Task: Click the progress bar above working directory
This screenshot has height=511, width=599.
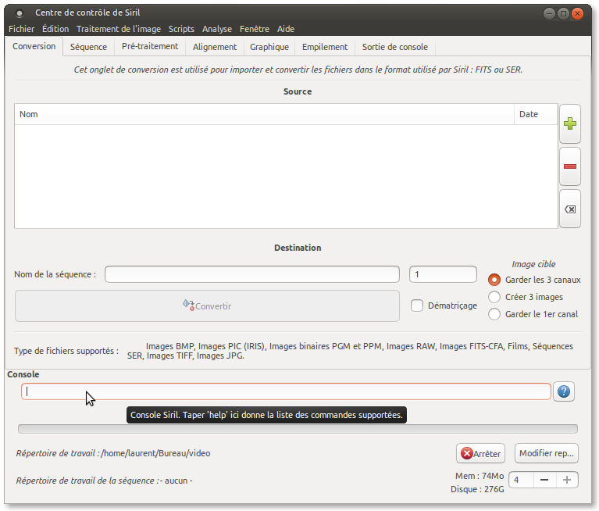Action: coord(298,428)
